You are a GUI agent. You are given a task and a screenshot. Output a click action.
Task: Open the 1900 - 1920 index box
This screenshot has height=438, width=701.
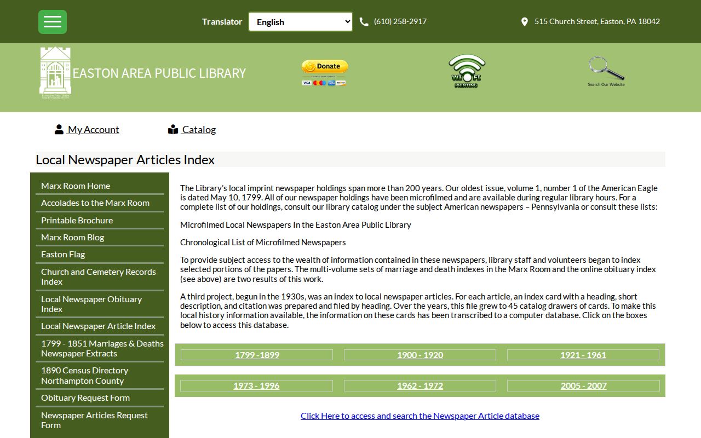coord(420,355)
